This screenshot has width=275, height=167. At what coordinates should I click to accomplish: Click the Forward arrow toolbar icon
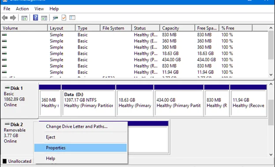coord(13,18)
